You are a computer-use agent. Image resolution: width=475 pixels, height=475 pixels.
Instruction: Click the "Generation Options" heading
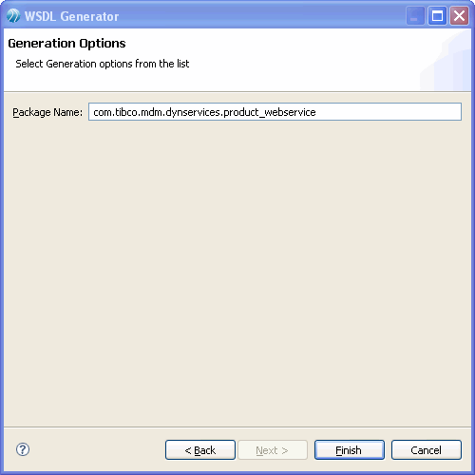[66, 44]
